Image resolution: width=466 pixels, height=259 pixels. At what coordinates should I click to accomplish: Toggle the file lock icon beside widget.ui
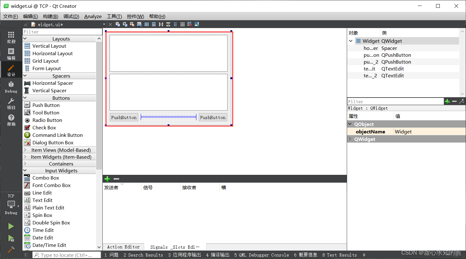[x=26, y=24]
